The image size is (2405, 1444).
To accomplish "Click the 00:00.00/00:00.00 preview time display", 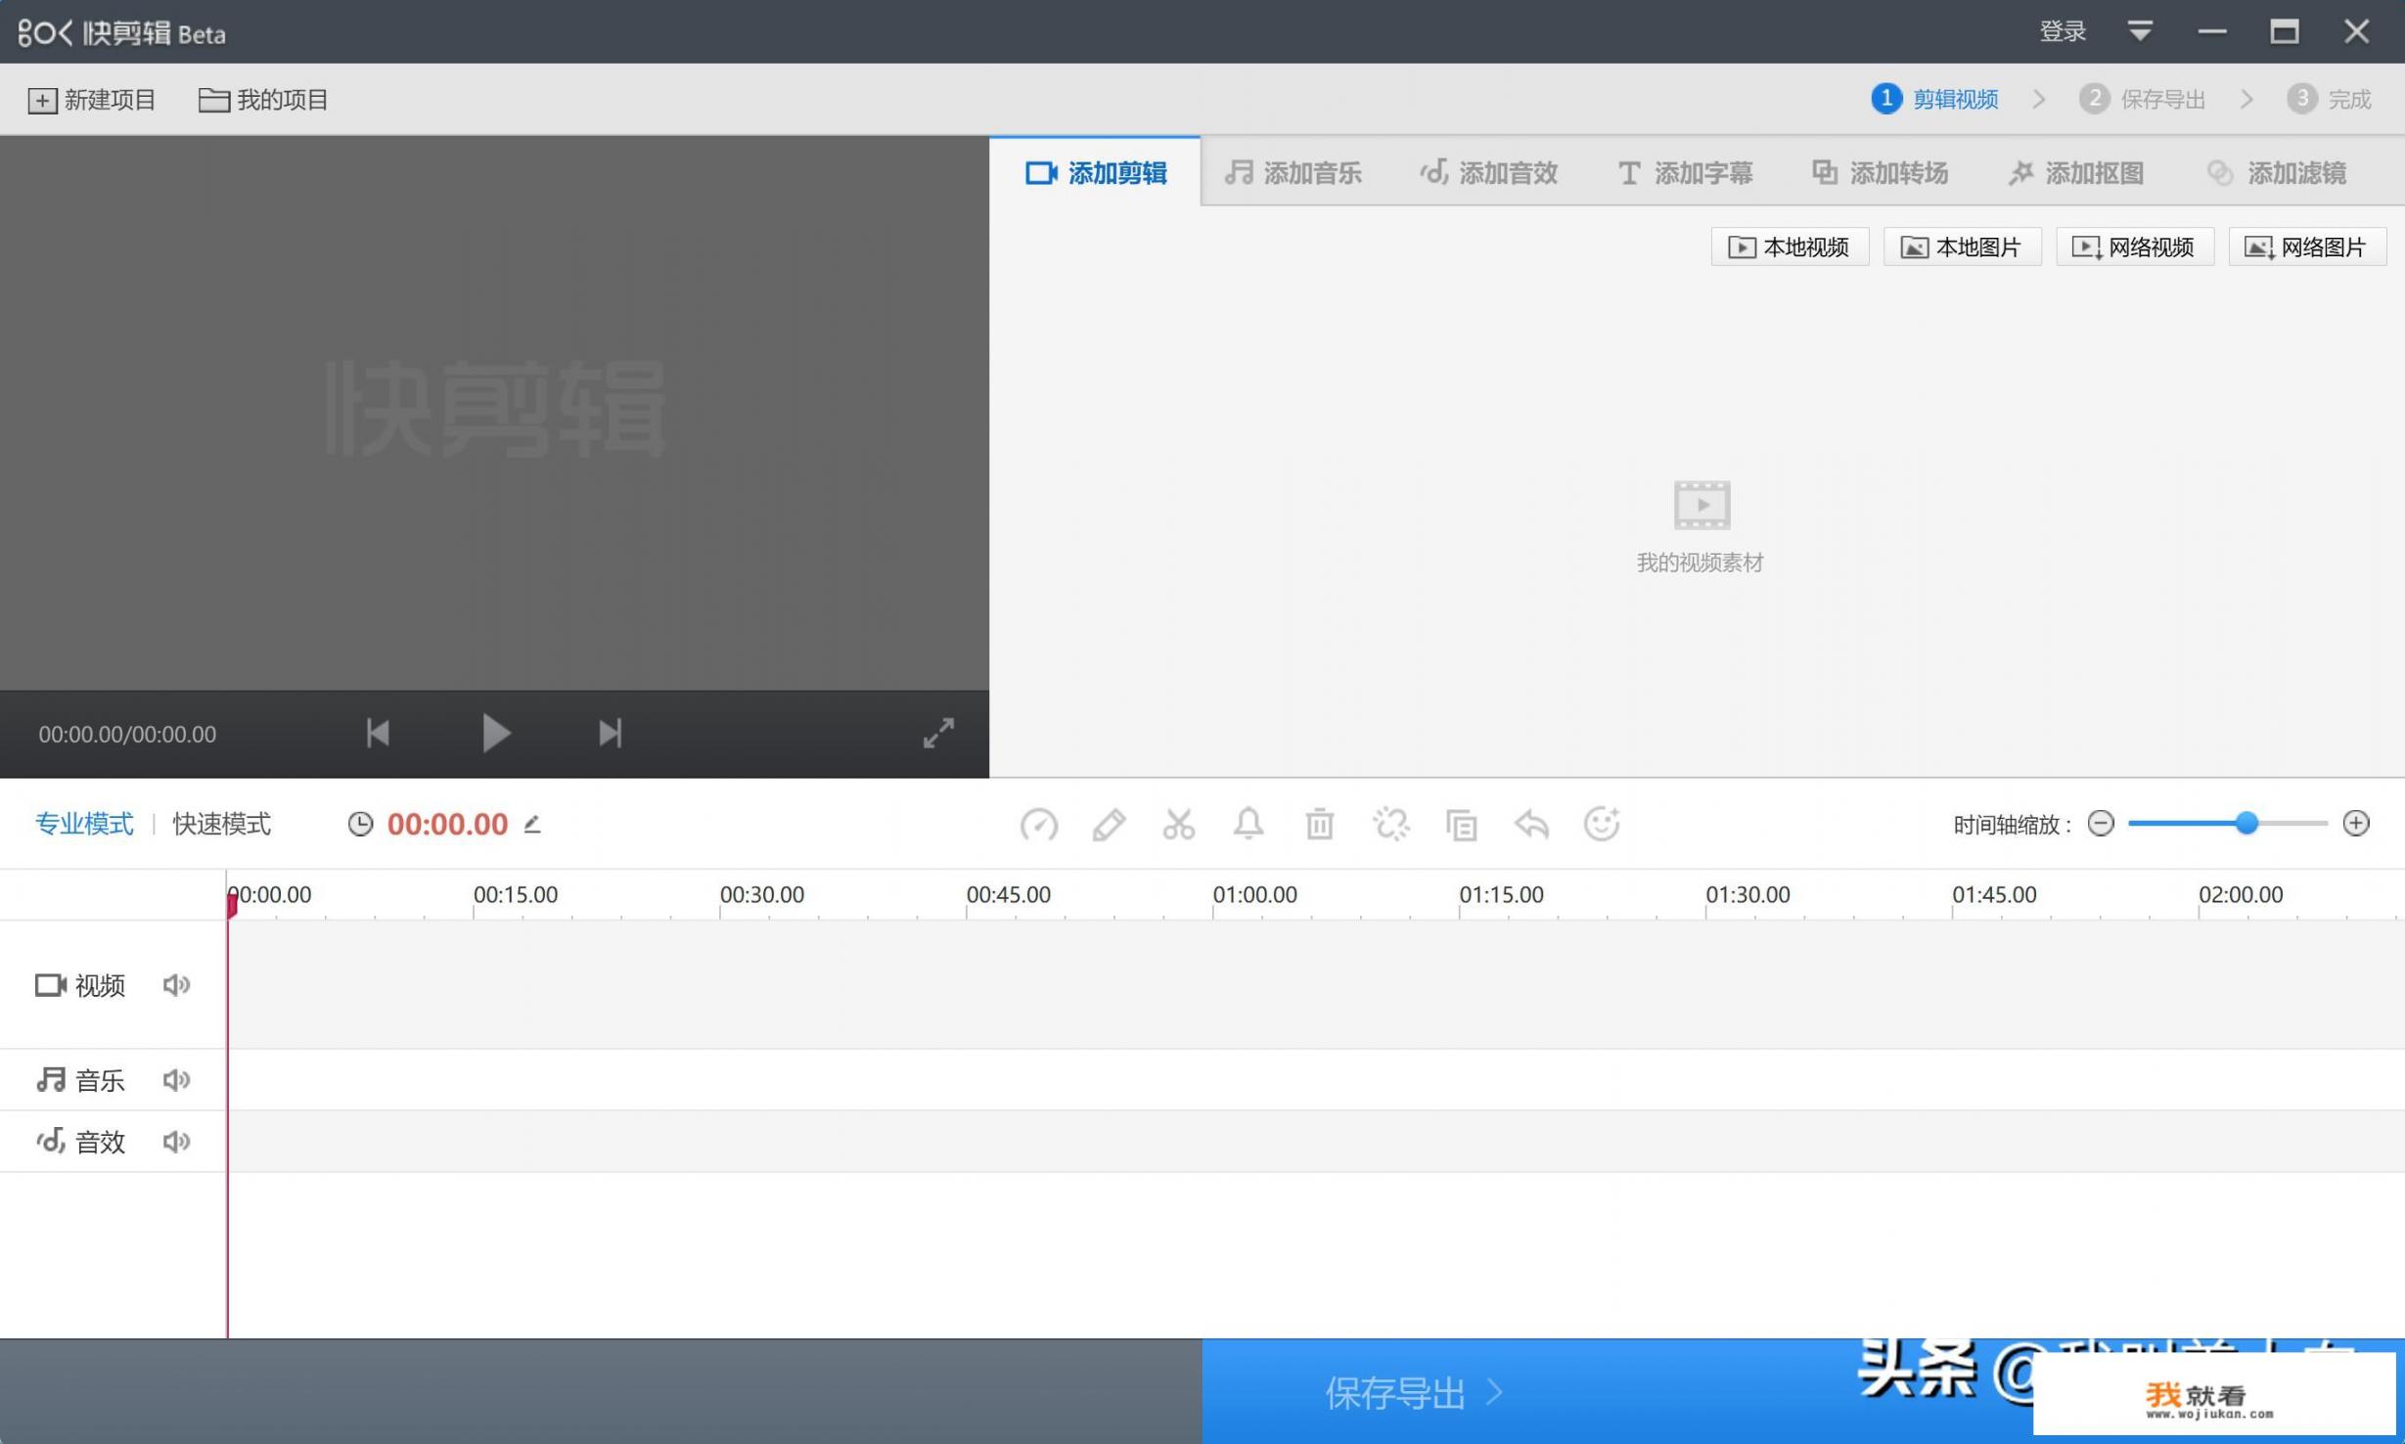I will pos(127,734).
